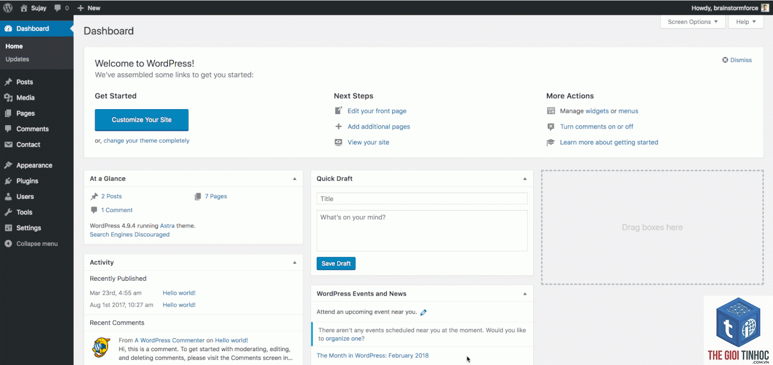Screen dimensions: 773x365
Task: Open the Sujay site home icon
Action: click(x=24, y=8)
